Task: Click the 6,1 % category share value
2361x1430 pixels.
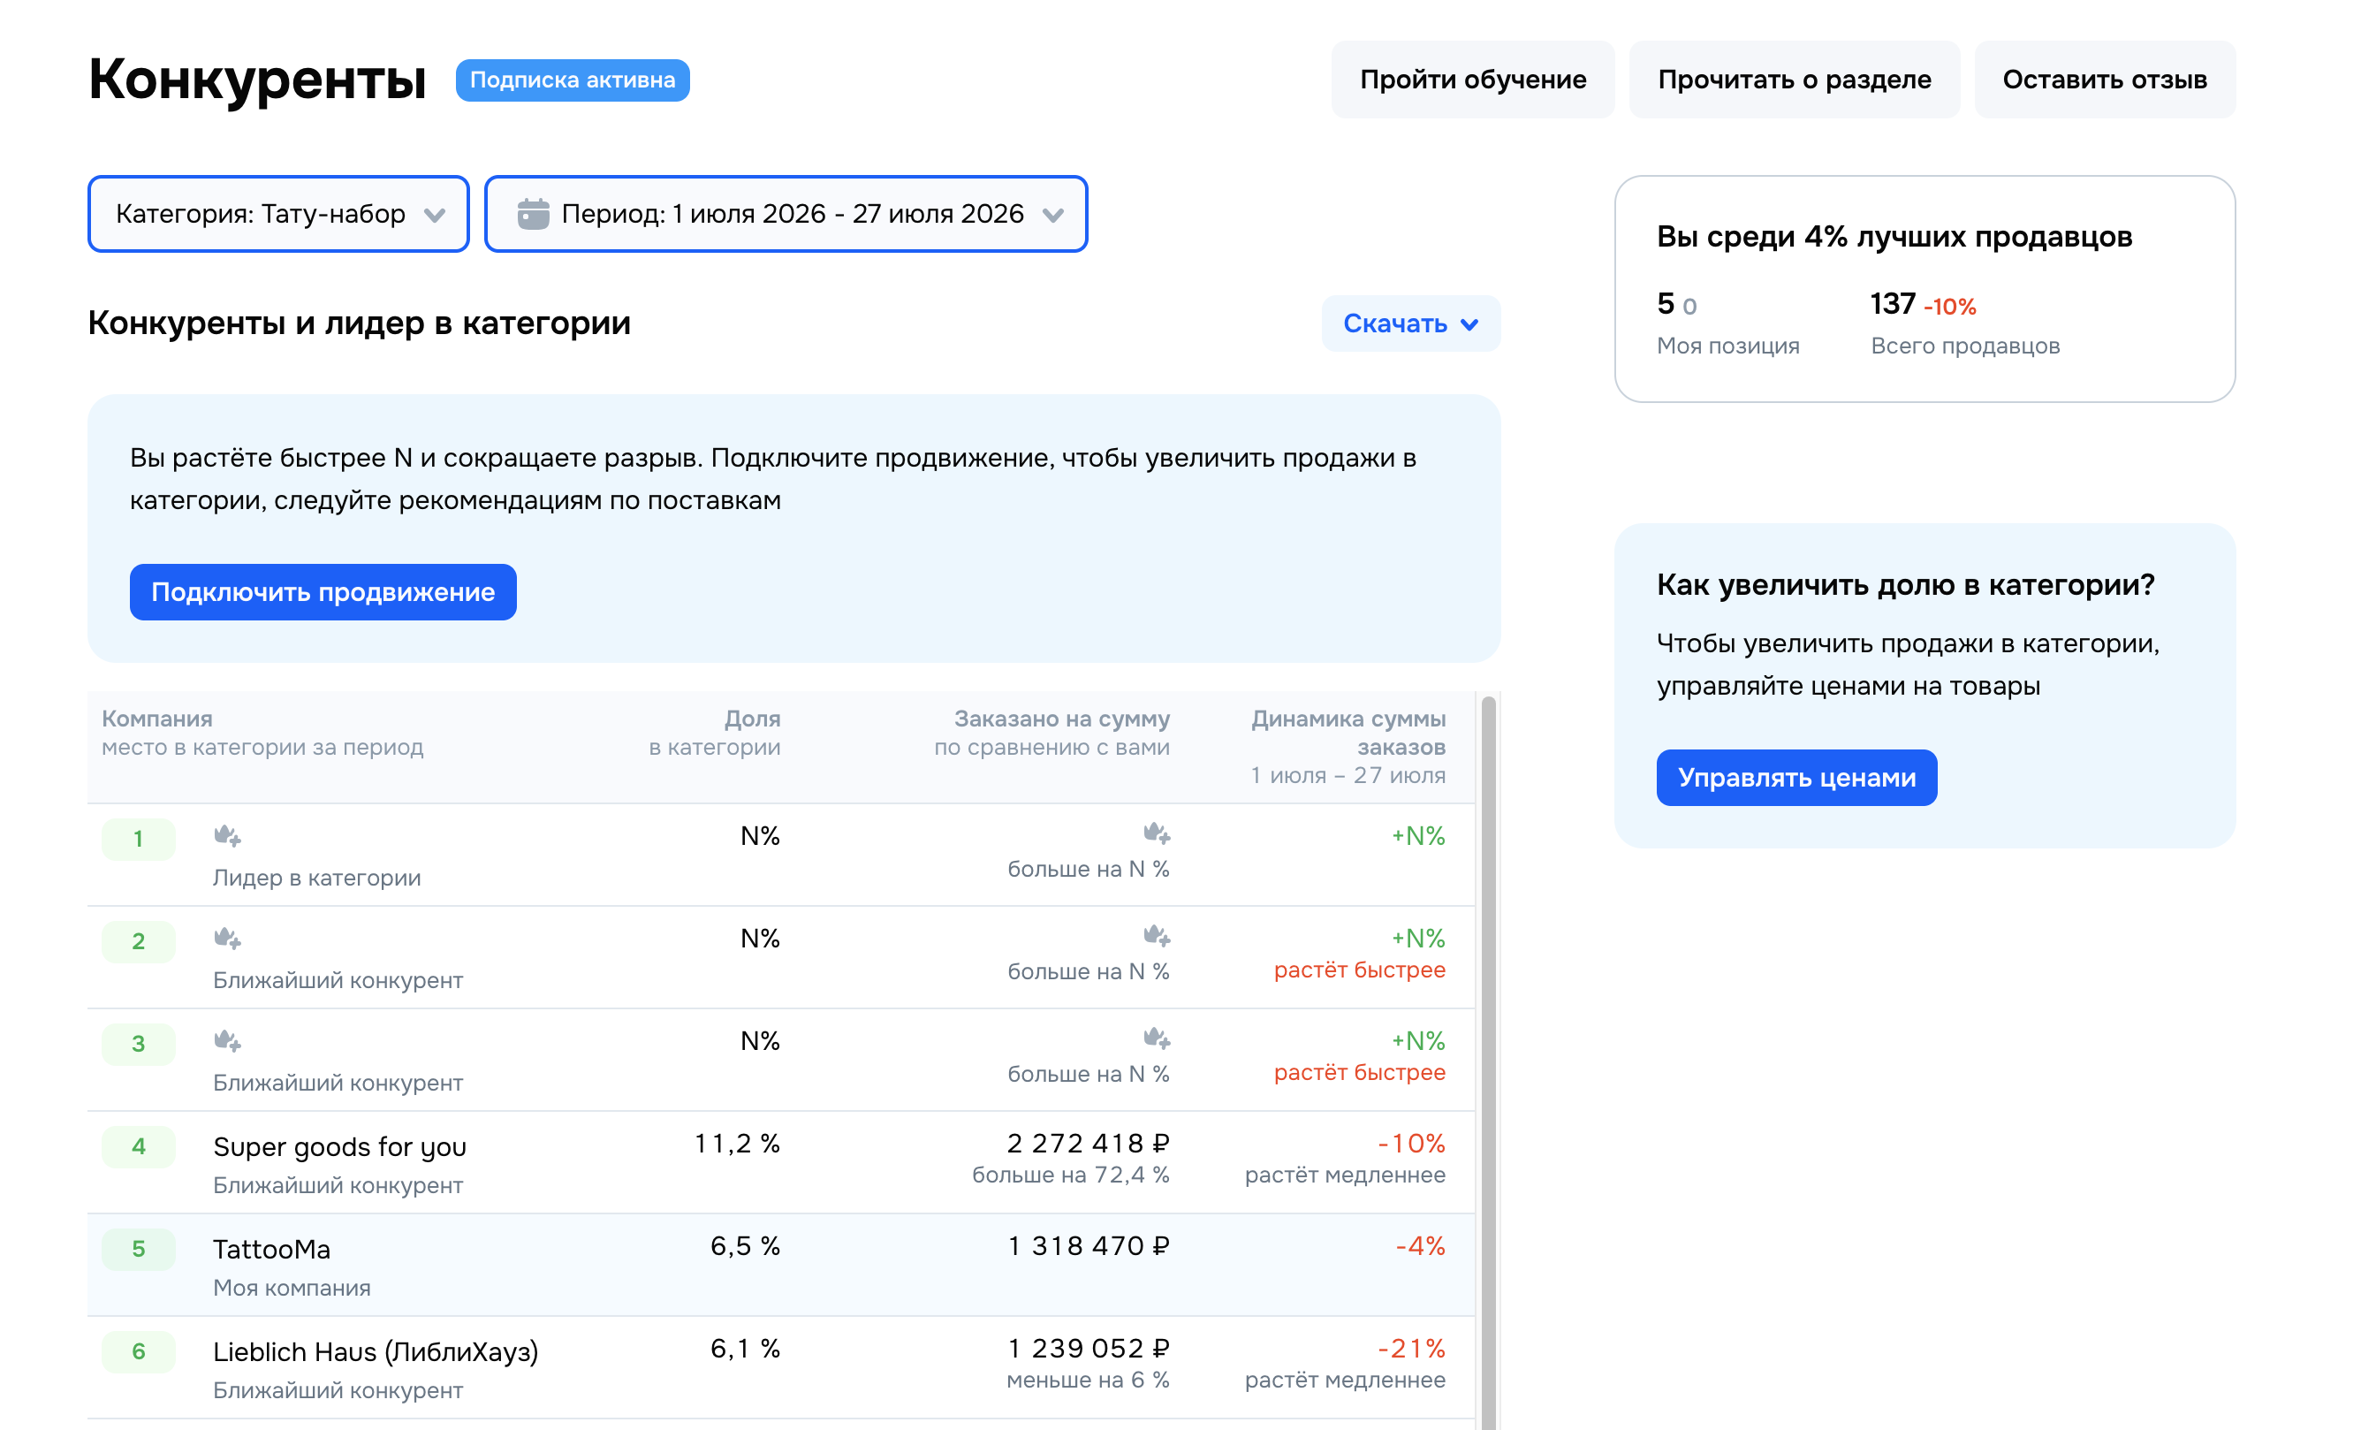Action: 745,1349
